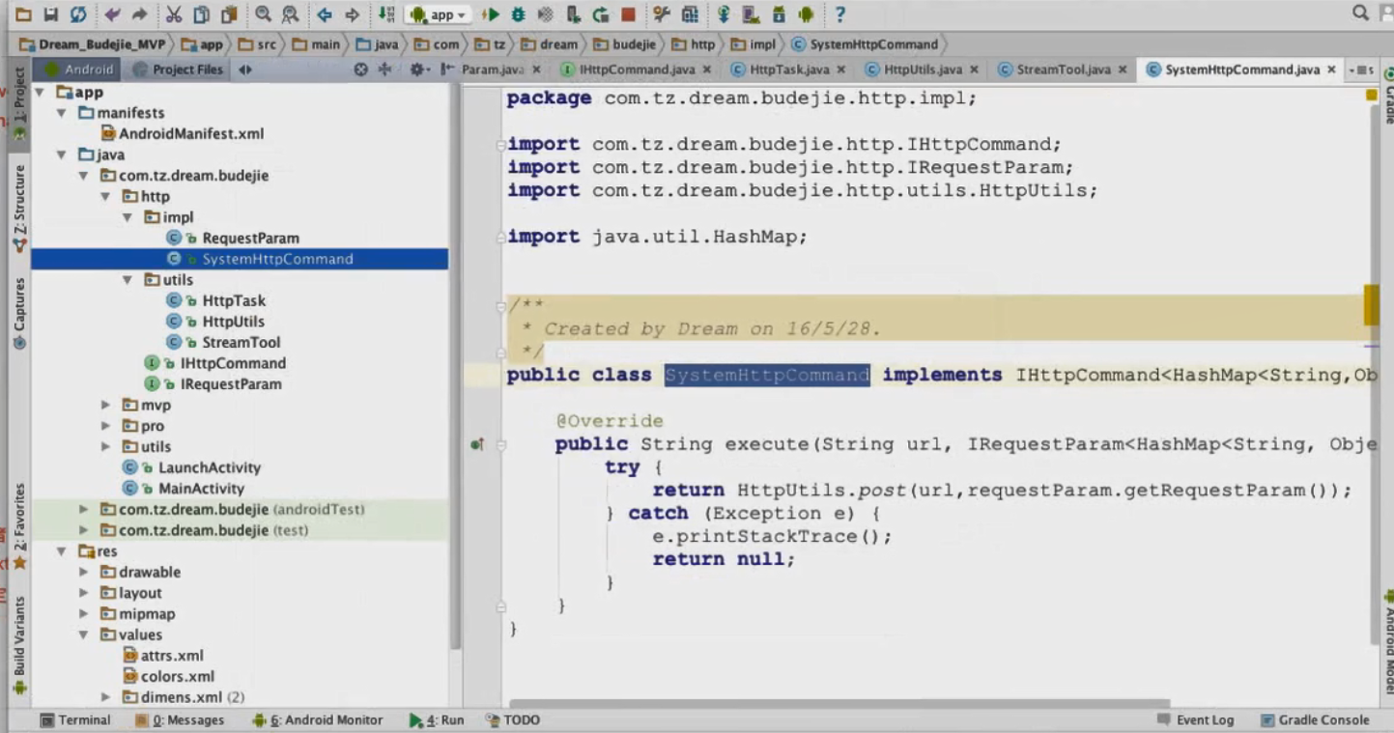Click the Search Everywhere magnifier icon

click(x=1360, y=13)
